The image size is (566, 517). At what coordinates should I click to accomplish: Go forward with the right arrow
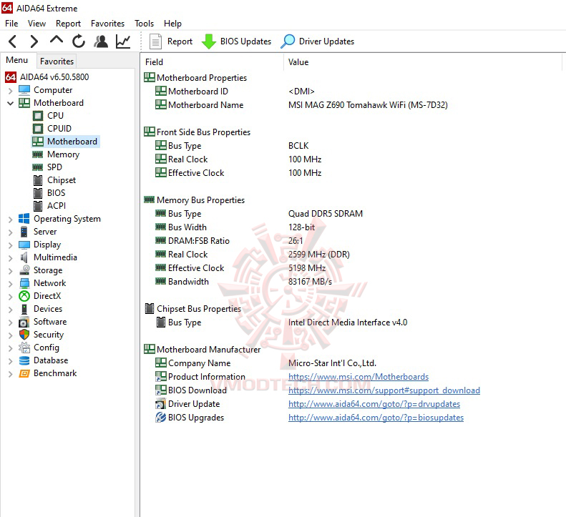[34, 41]
